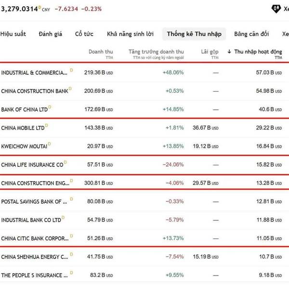Select Thống kê Thu nhập tab
The width and height of the screenshot is (289, 289).
tap(194, 34)
